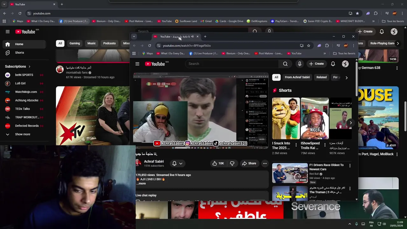Viewport: 407px width, 229px height.
Task: Open the tab search dropdown in the front window
Action: point(134,37)
